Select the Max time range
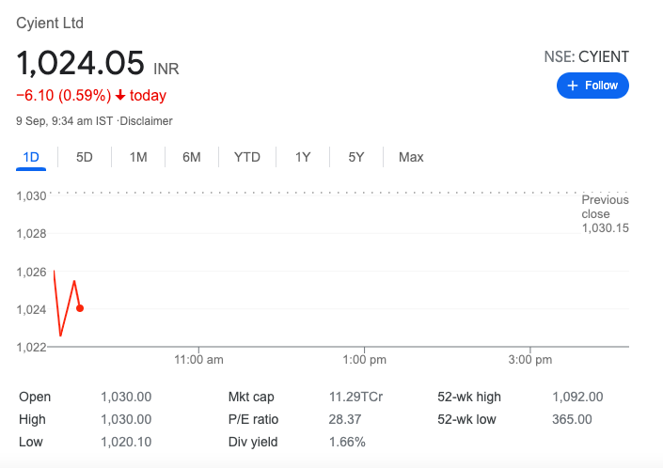 (x=411, y=157)
